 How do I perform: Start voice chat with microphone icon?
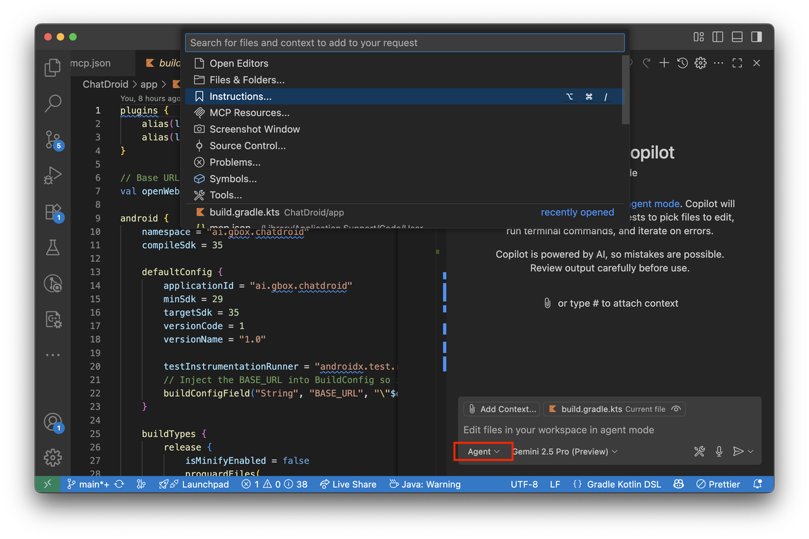click(719, 451)
